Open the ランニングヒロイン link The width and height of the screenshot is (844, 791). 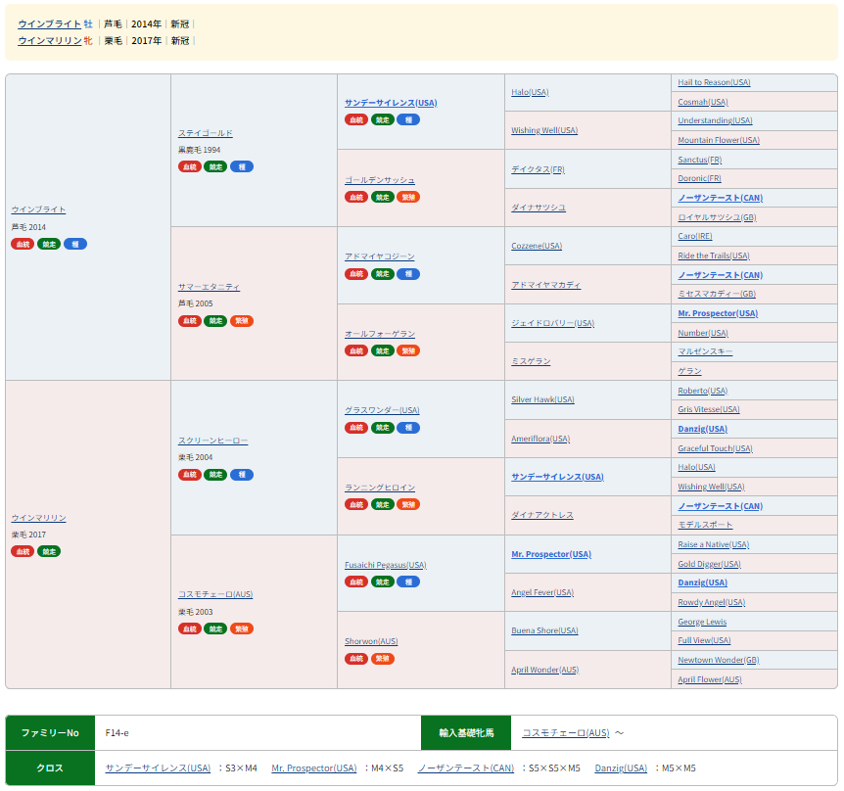click(380, 488)
